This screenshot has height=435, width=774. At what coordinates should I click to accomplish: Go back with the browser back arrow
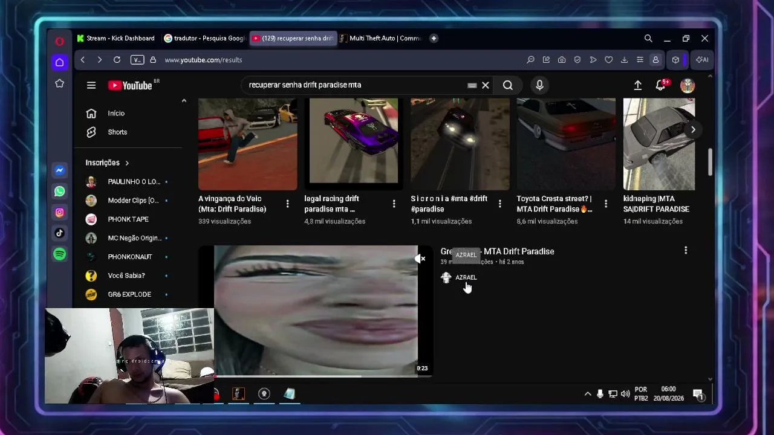coord(83,60)
